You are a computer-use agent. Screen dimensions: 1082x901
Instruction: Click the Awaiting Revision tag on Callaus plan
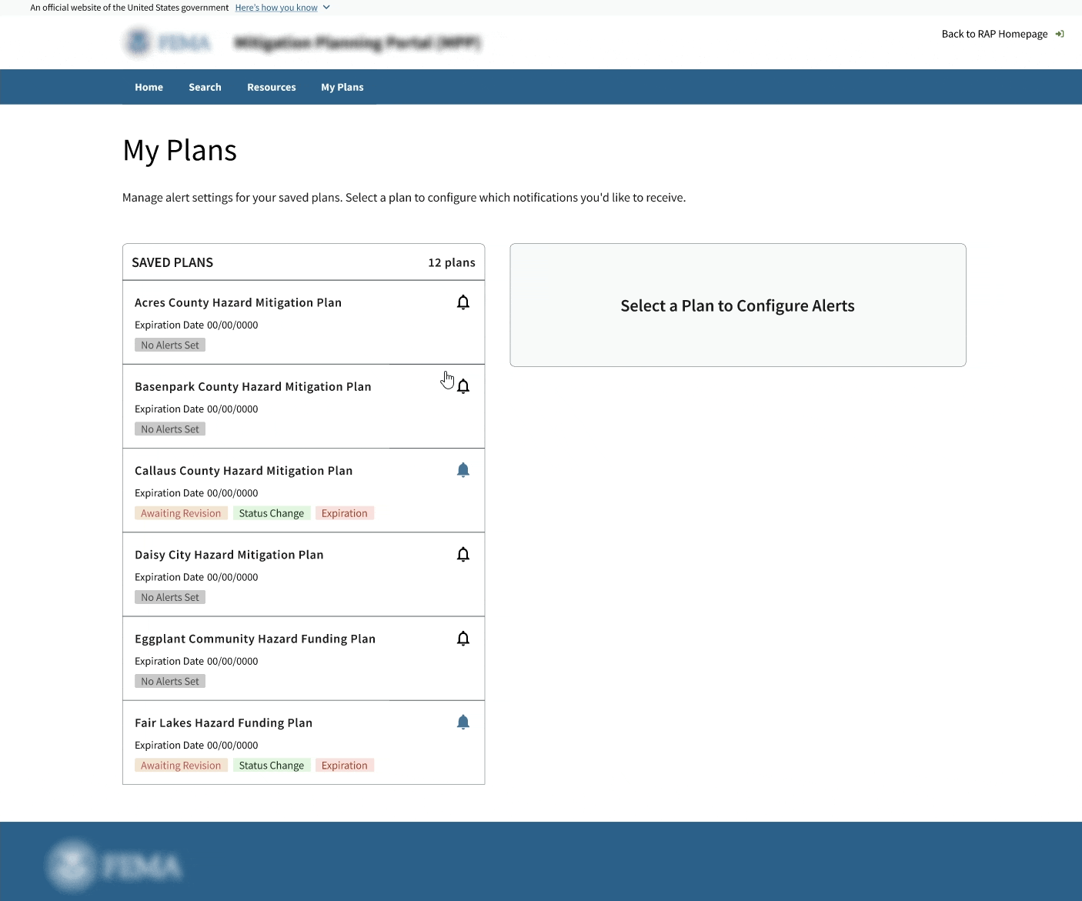181,513
